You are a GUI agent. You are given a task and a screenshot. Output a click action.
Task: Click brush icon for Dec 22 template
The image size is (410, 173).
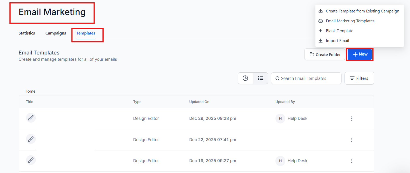pos(31,139)
